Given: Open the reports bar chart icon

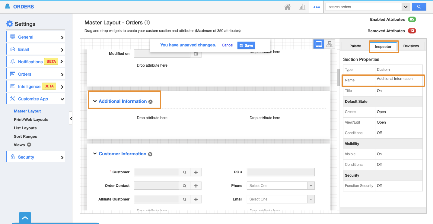Looking at the screenshot, I should [302, 7].
